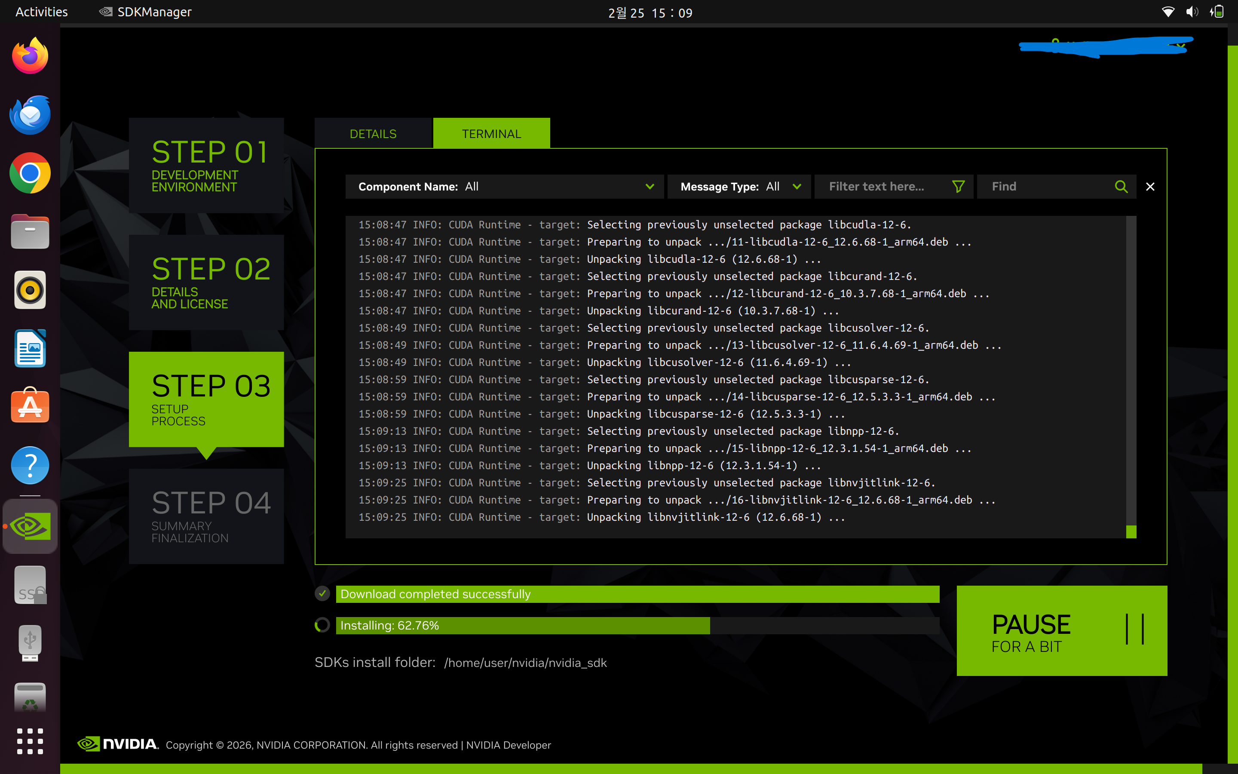The image size is (1238, 774).
Task: Click the NVIDIA SDK Manager dock icon
Action: pos(30,526)
